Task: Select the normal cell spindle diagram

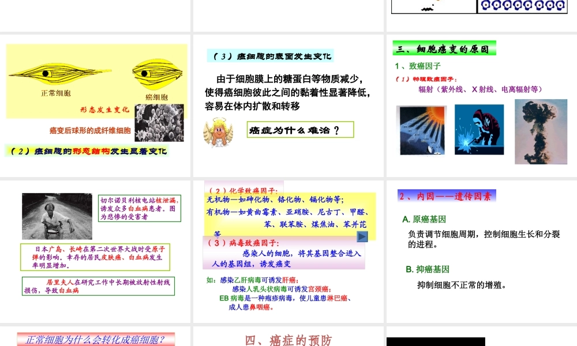Action: coord(59,74)
